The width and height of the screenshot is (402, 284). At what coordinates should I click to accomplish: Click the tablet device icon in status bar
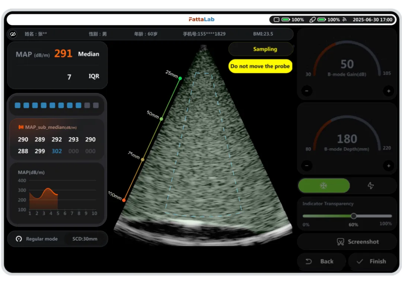tap(276, 19)
